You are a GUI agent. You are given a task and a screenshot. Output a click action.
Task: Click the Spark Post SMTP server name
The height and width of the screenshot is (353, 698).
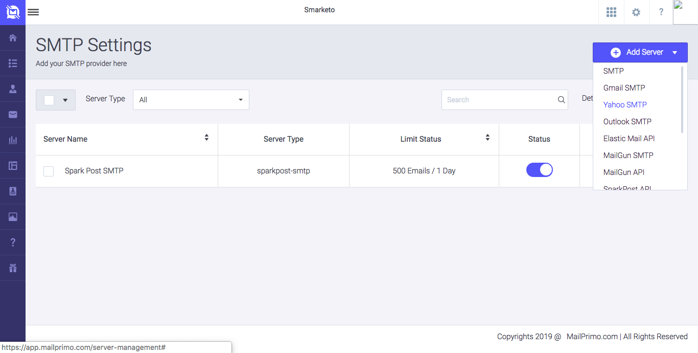(94, 171)
